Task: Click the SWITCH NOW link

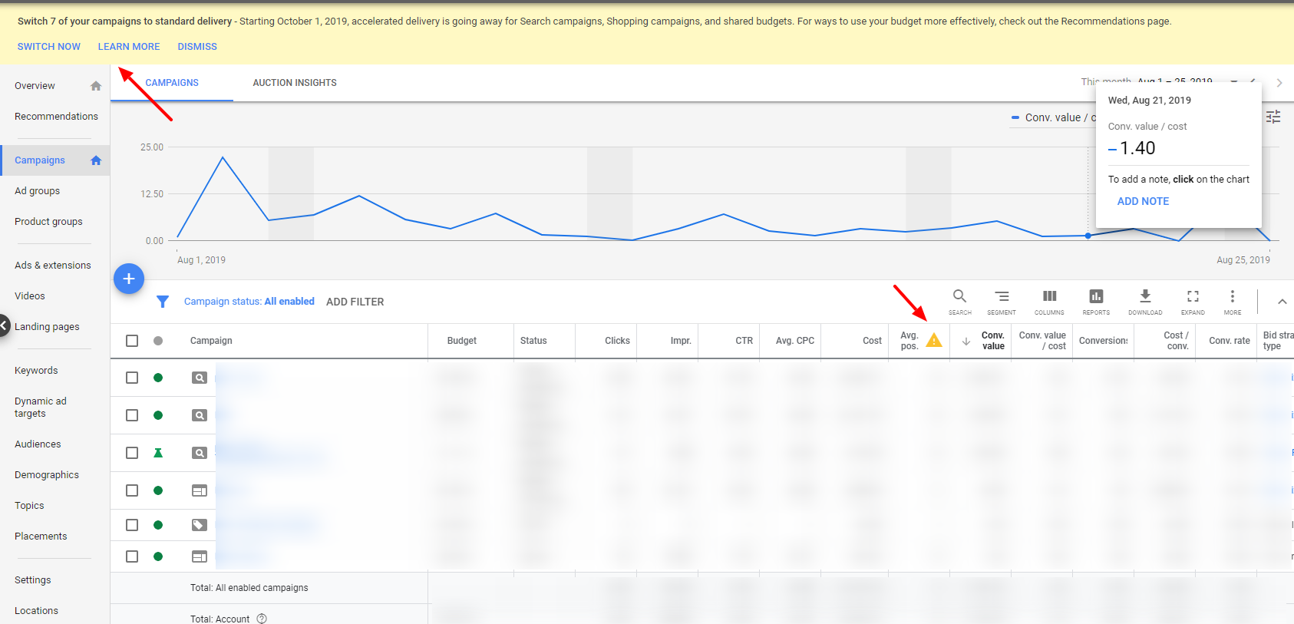Action: 49,47
